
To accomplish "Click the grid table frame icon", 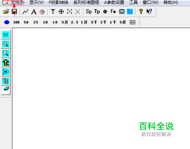I will [133, 22].
